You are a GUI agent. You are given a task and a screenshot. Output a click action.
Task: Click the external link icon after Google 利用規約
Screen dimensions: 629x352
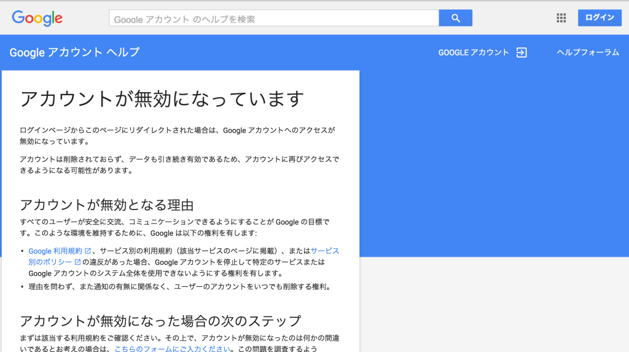tap(88, 251)
